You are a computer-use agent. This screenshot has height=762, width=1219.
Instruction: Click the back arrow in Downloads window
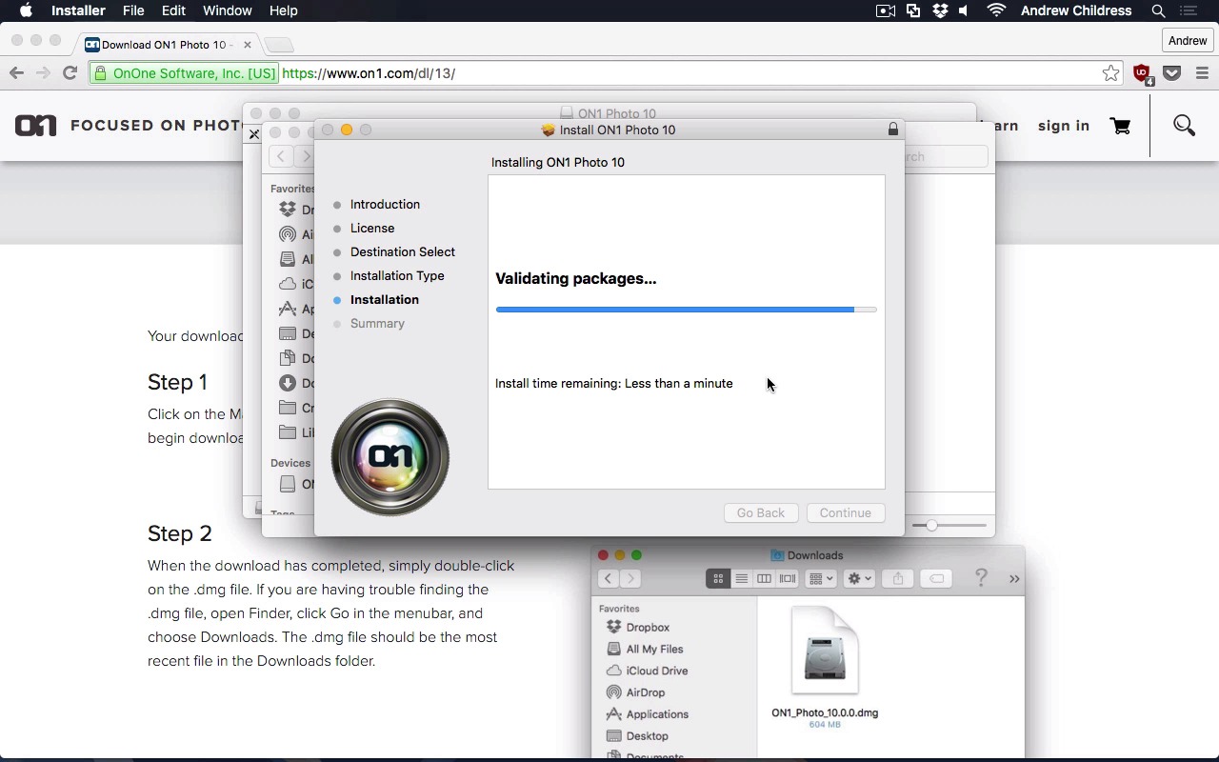coord(609,578)
